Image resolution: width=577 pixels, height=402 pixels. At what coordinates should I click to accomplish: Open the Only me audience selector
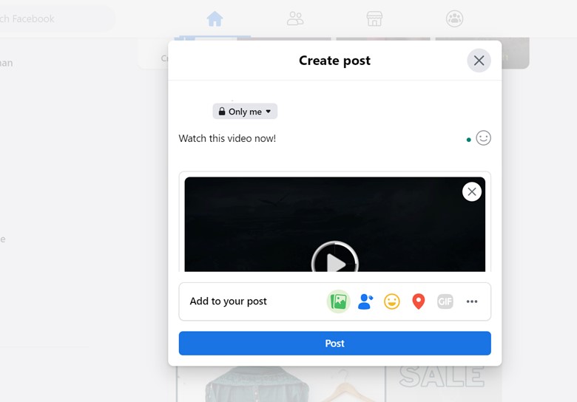tap(245, 112)
